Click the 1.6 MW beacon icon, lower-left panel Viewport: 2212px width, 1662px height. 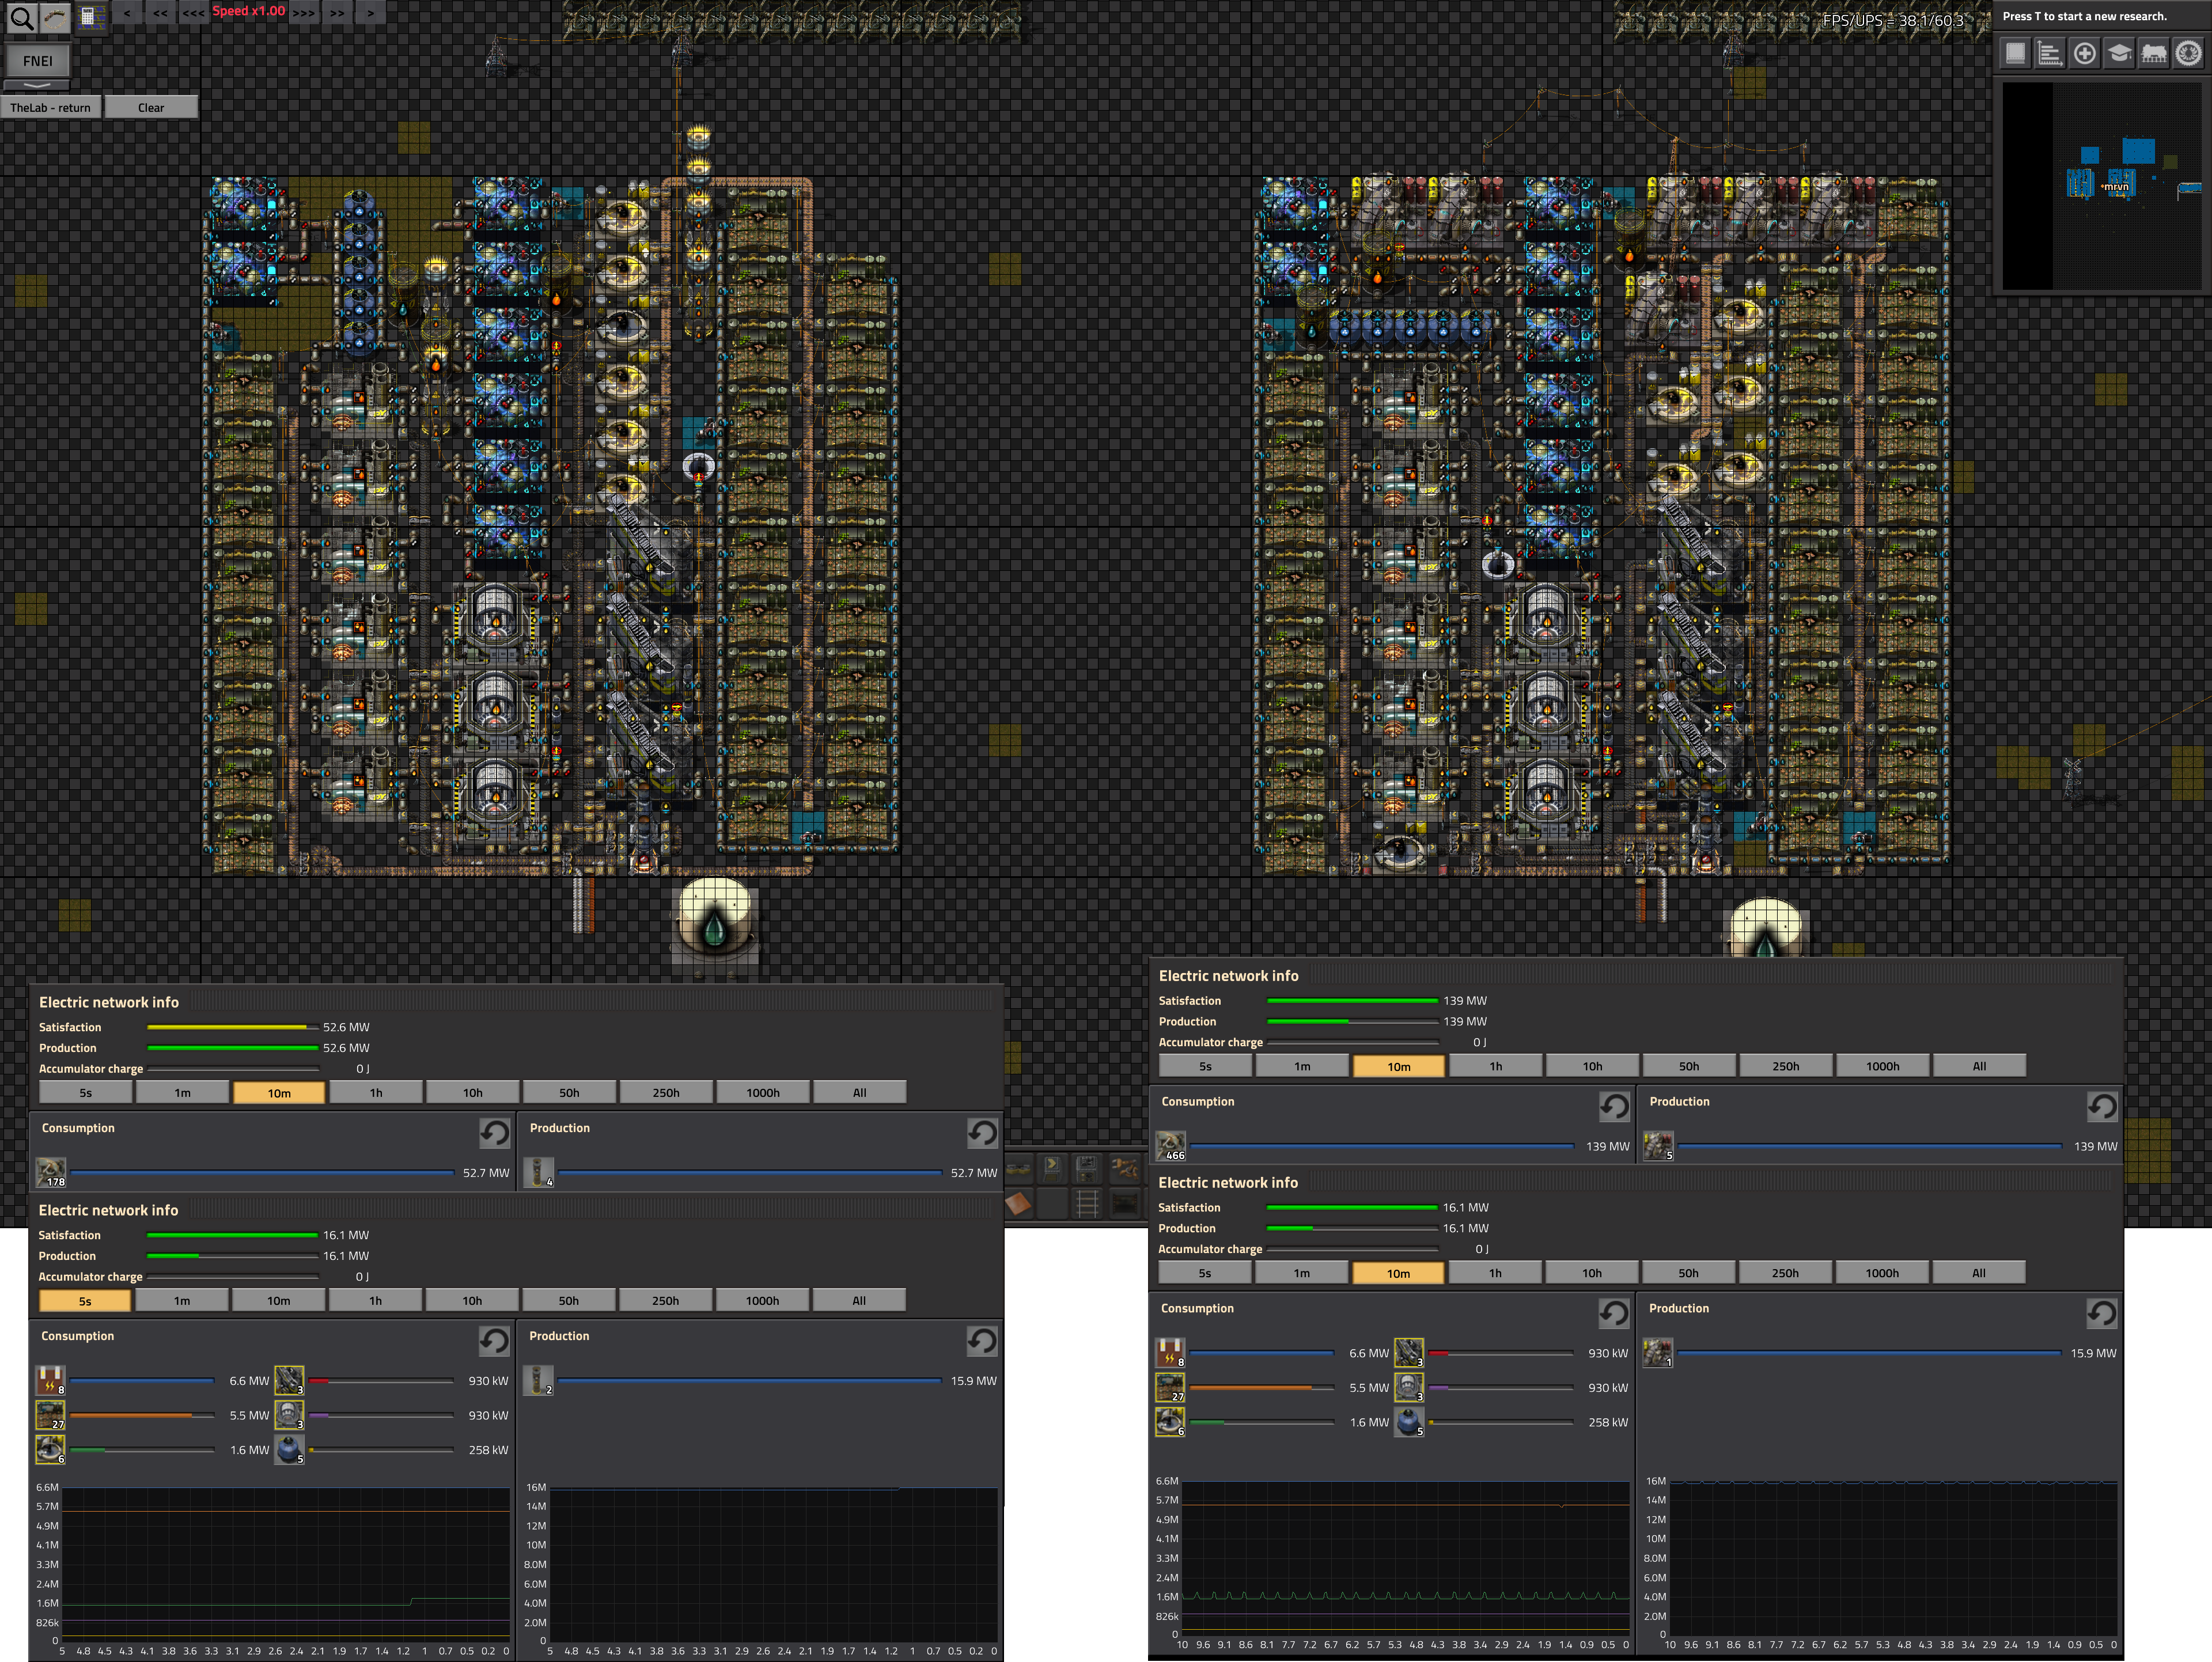[50, 1449]
